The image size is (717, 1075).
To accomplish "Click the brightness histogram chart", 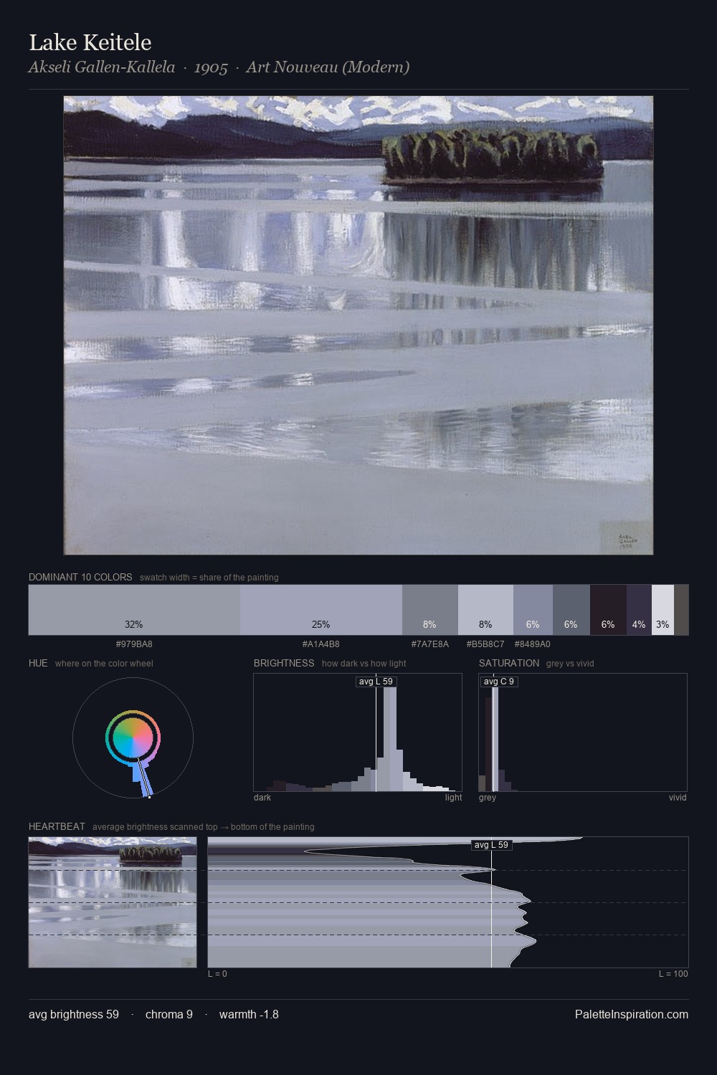I will point(358,732).
